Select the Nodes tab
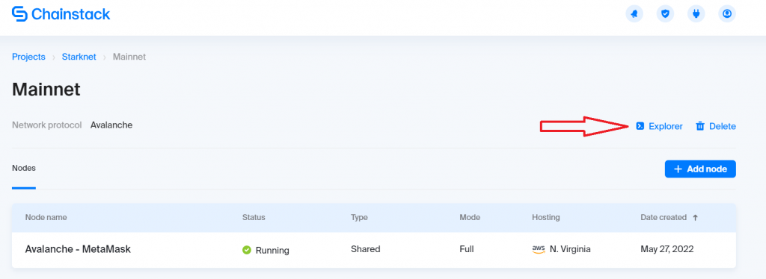766x279 pixels. (x=23, y=168)
